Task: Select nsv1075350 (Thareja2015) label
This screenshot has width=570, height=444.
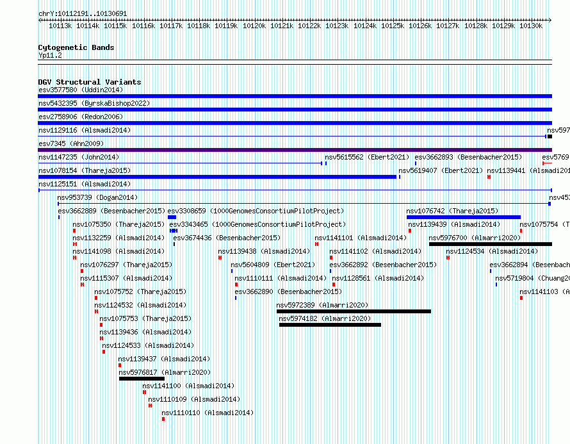Action: [x=118, y=224]
